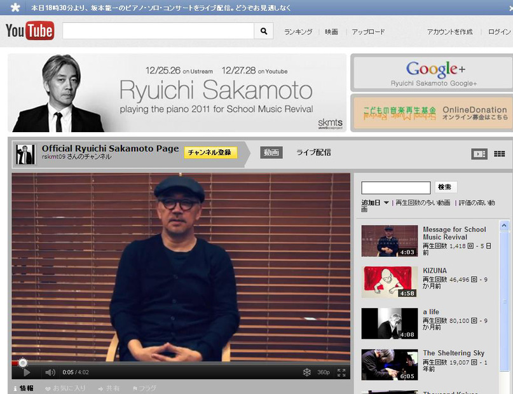
Task: Switch to player view layout icon
Action: coord(479,154)
